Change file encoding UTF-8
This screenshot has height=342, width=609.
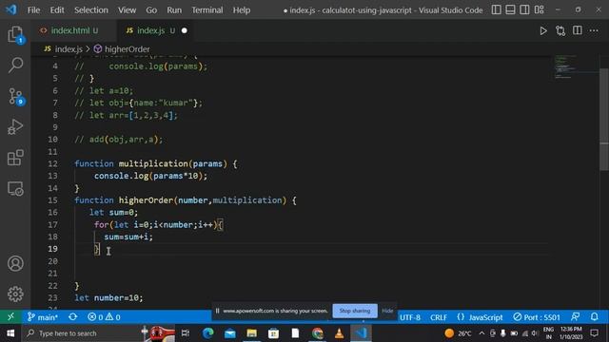click(x=410, y=317)
